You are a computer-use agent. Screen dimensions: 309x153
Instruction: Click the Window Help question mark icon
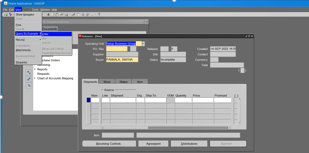[99, 14]
